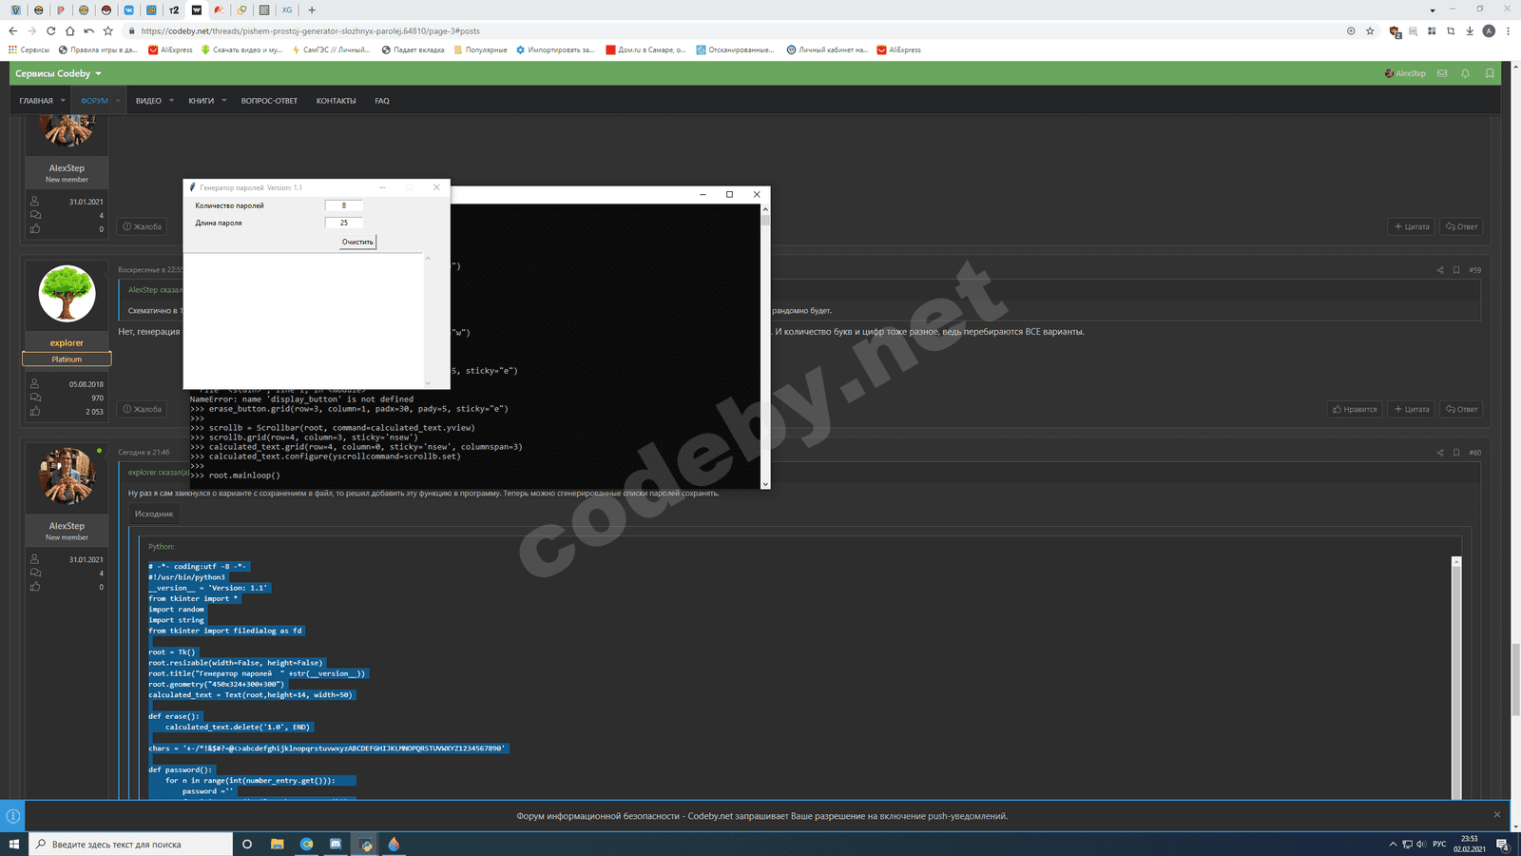This screenshot has width=1521, height=856.
Task: Report explorer's post with Жалоба
Action: coord(143,409)
